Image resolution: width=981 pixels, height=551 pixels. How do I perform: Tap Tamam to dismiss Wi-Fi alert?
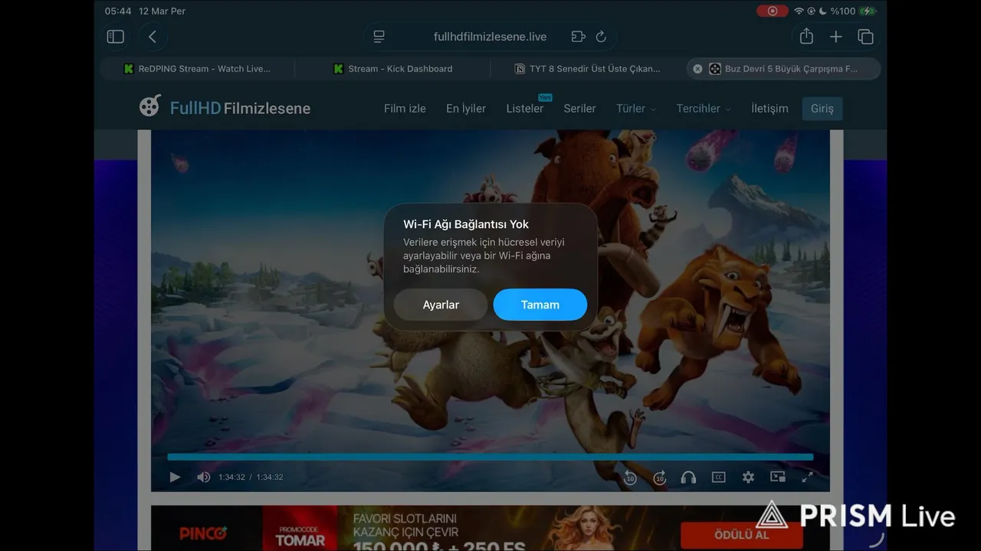point(540,305)
